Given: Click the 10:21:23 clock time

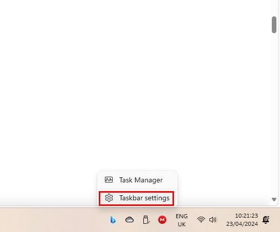Looking at the screenshot, I should click(246, 216).
